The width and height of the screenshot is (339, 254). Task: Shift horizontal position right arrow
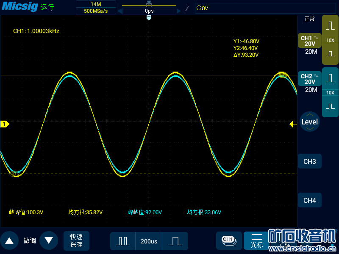pyautogui.click(x=178, y=11)
